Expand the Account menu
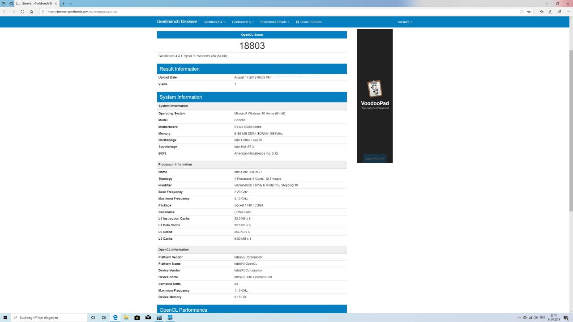The image size is (573, 322). [405, 22]
